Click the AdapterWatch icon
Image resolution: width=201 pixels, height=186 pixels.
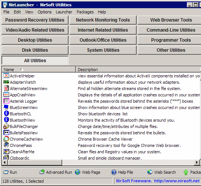click(6, 82)
